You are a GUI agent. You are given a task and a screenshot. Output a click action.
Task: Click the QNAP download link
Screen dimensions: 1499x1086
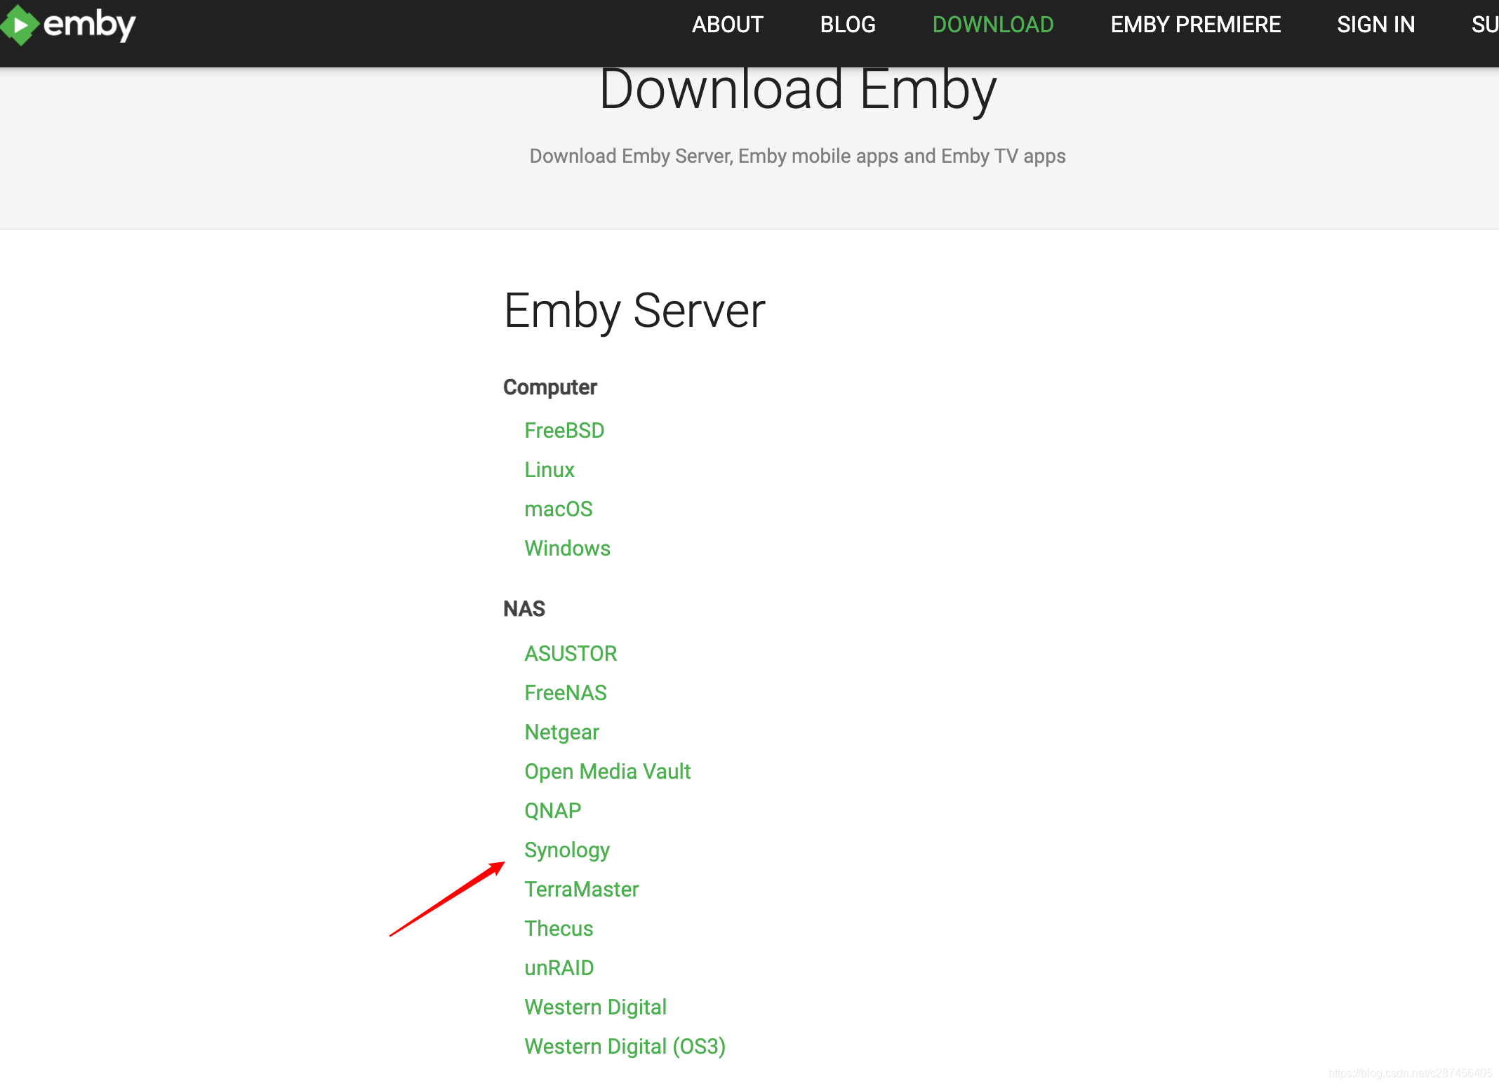coord(553,810)
